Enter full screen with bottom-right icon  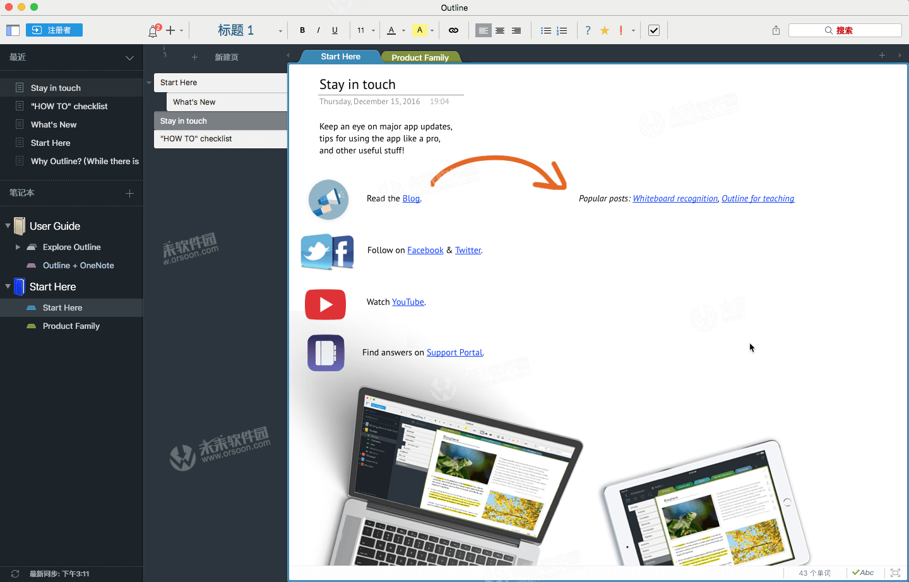coord(895,573)
